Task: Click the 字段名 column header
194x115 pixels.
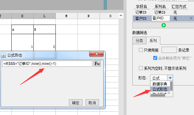Action: click(142, 6)
